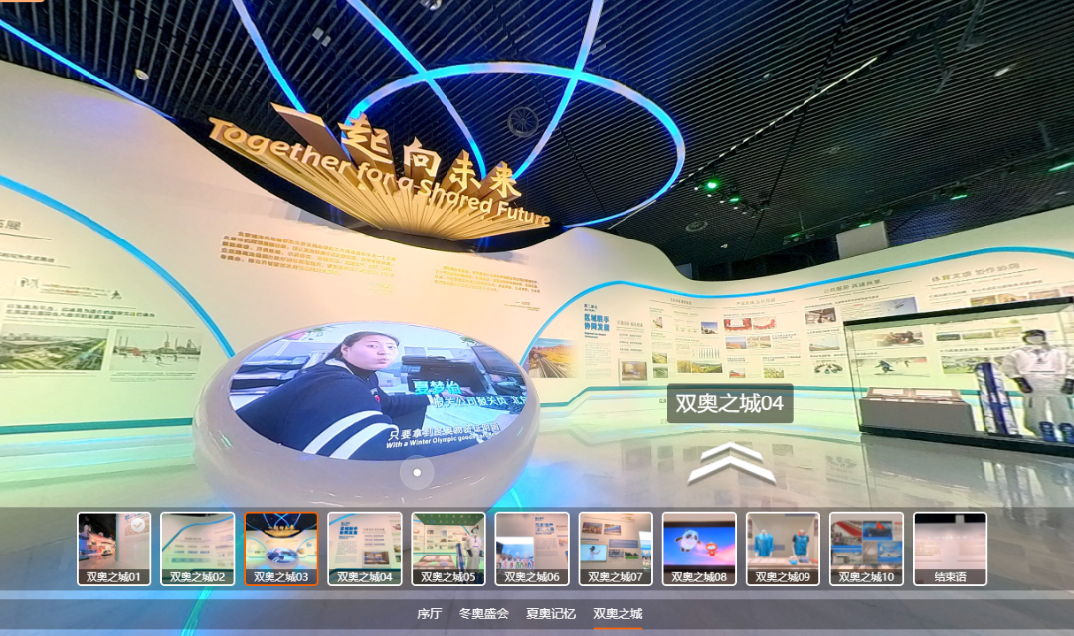Open the 冬奥盛会 tab
1074x636 pixels.
point(484,614)
